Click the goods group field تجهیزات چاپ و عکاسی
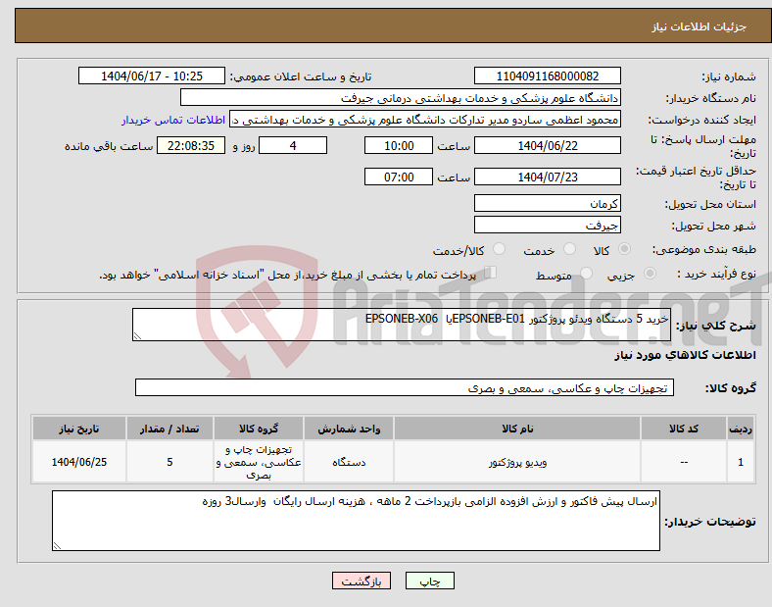 pos(405,387)
